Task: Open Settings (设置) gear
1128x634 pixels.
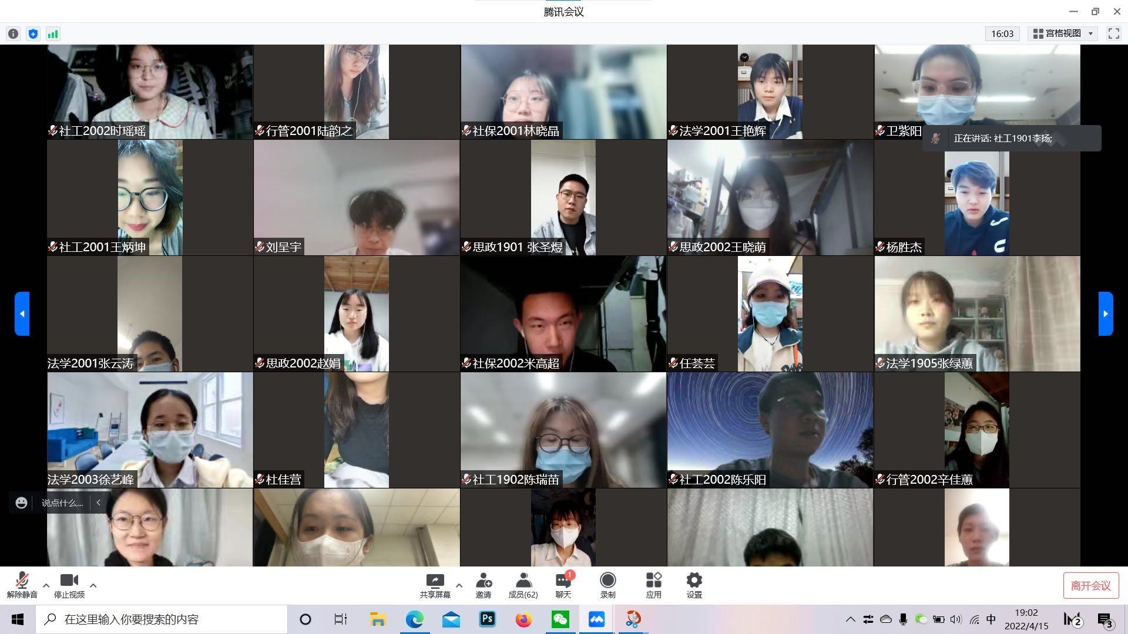Action: tap(694, 585)
